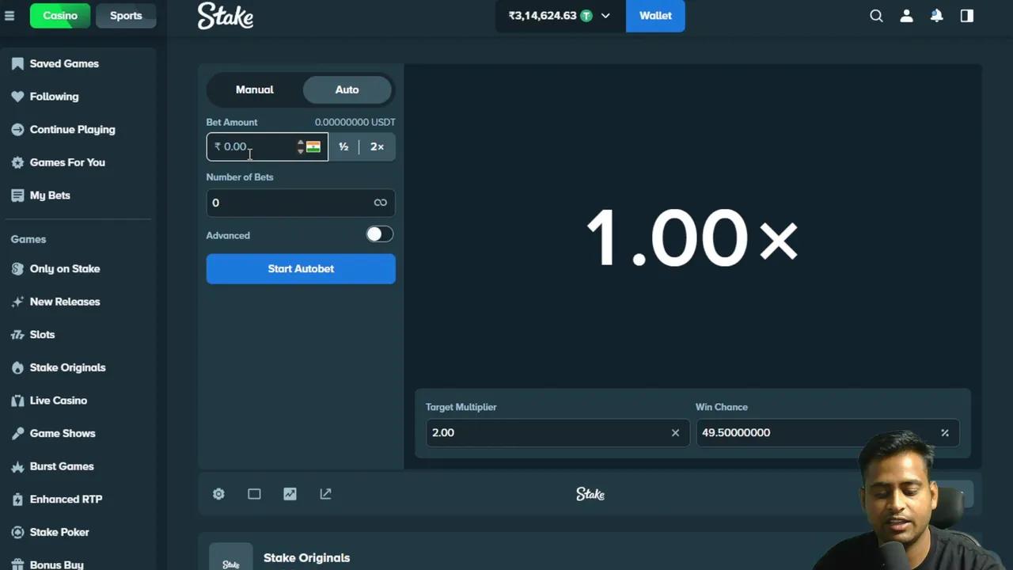Double the bet with the 2× button
The image size is (1013, 570).
point(378,146)
